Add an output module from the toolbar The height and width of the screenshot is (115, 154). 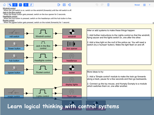69,5
